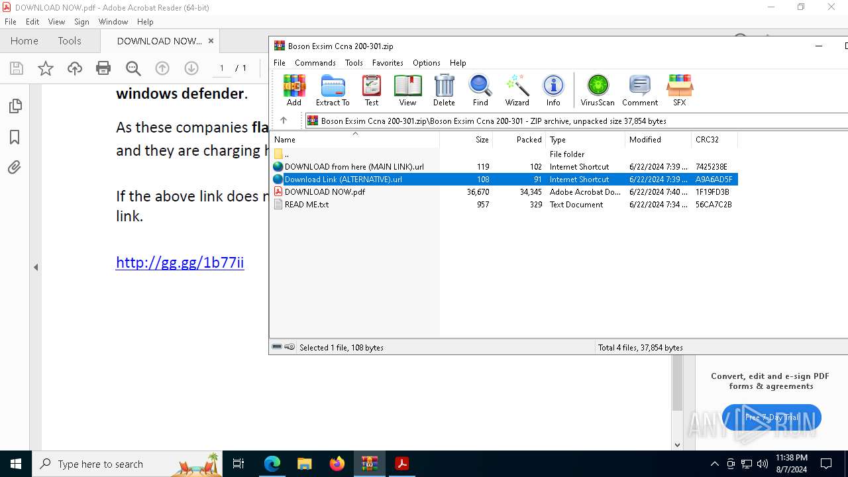Open Acrobat View menu
The image size is (848, 477).
pos(56,21)
